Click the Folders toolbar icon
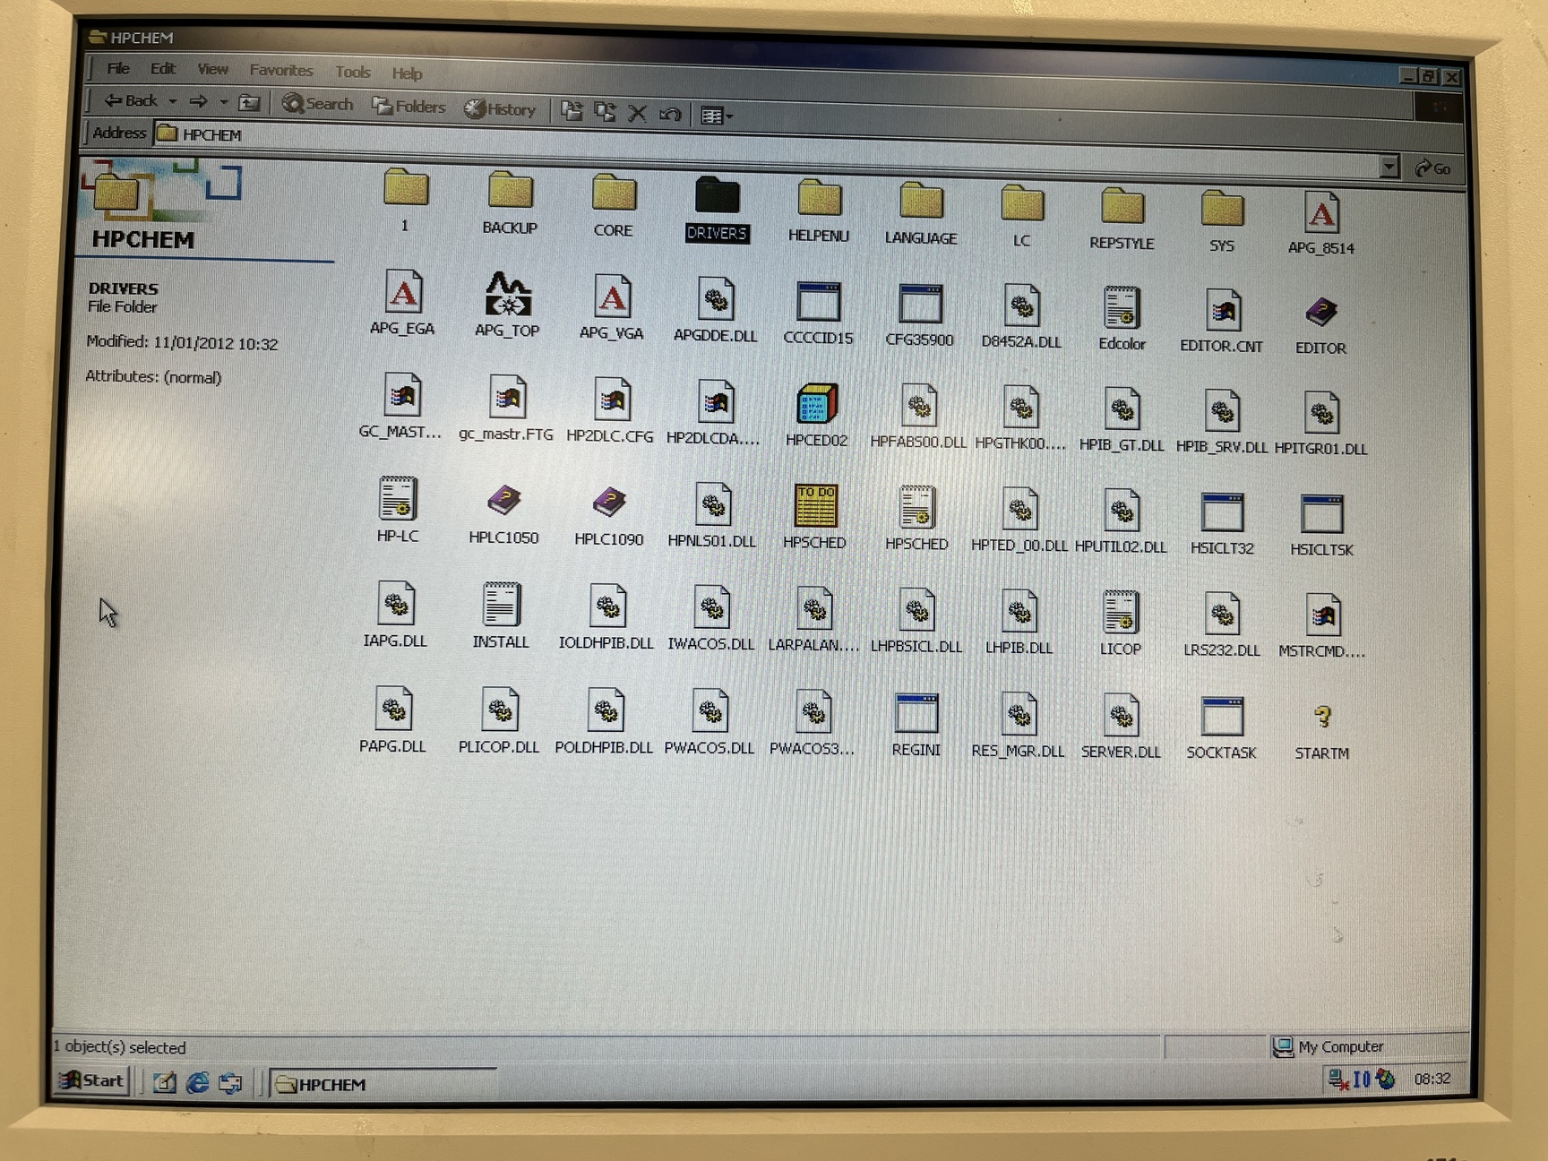Viewport: 1548px width, 1161px height. click(408, 107)
